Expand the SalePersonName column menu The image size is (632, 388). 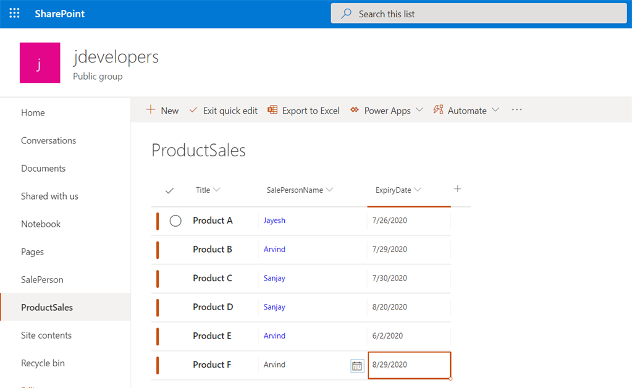click(329, 190)
